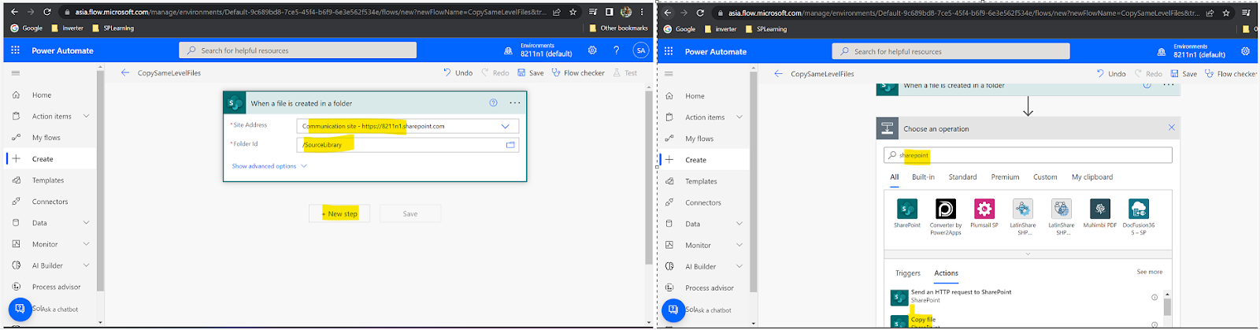Image resolution: width=1260 pixels, height=330 pixels.
Task: Expand Monitor chevron in left window sidebar
Action: (86, 243)
